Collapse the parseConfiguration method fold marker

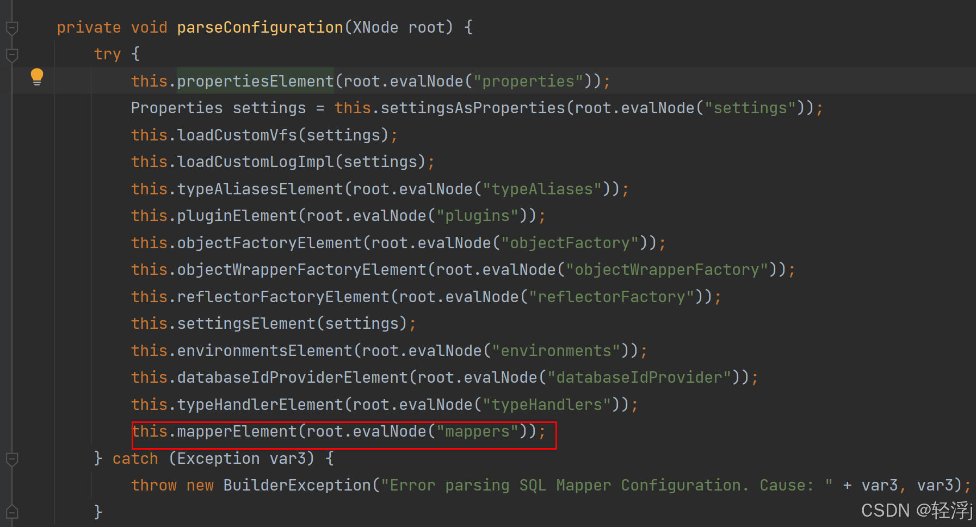(12, 28)
